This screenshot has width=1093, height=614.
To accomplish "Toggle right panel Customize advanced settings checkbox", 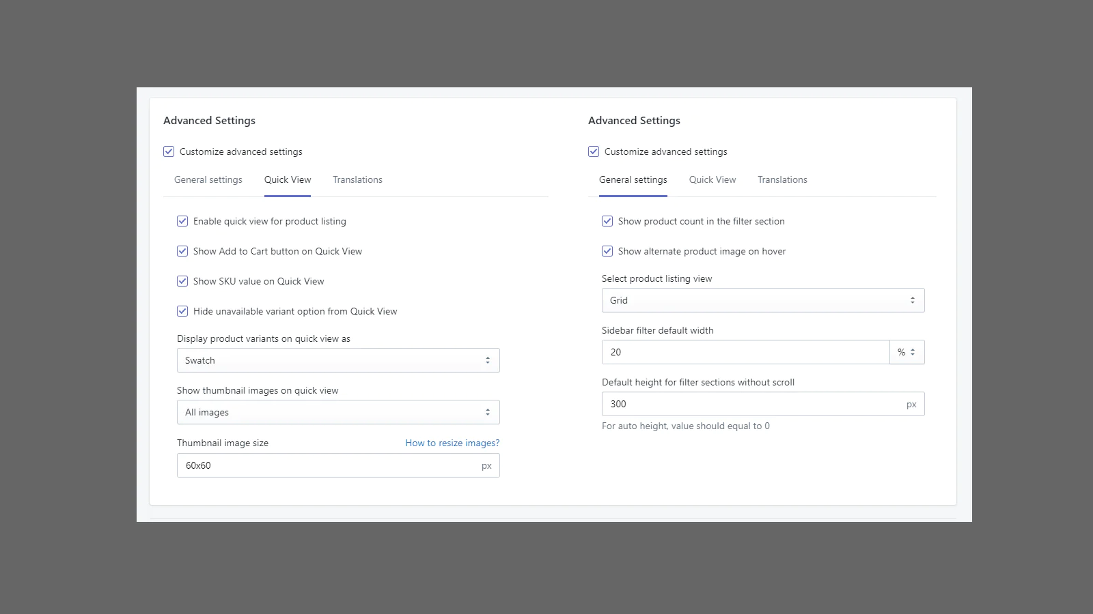I will click(x=594, y=151).
